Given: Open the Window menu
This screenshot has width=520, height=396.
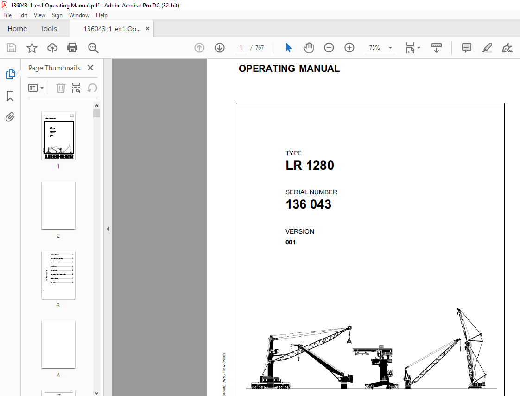Looking at the screenshot, I should coord(79,15).
